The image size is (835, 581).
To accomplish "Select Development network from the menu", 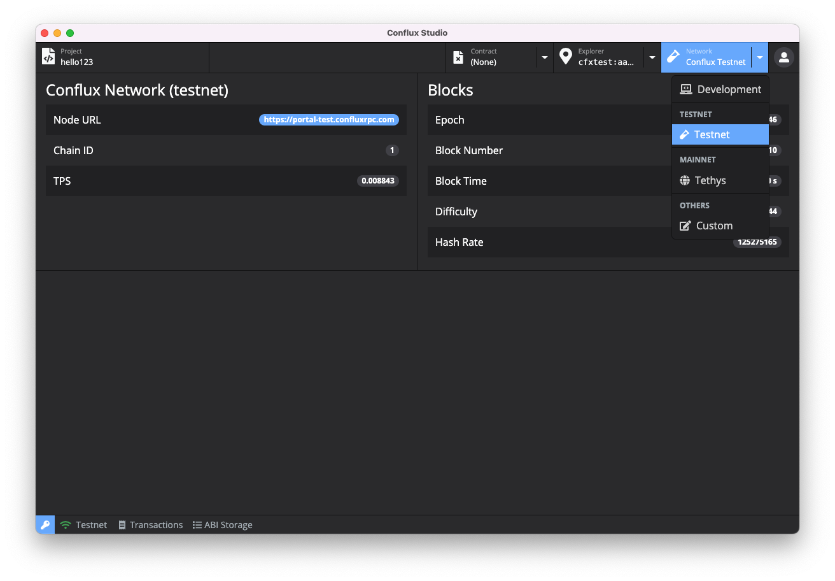I will [x=720, y=89].
